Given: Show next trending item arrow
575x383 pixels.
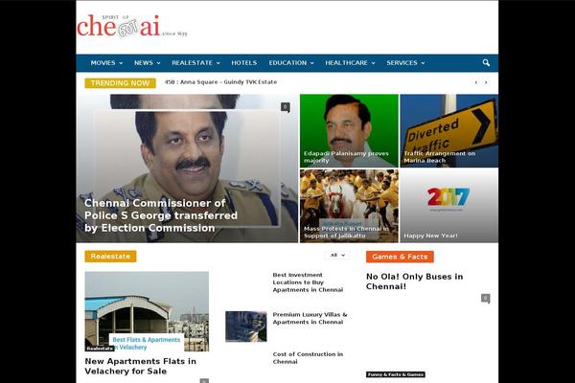Looking at the screenshot, I should point(486,82).
